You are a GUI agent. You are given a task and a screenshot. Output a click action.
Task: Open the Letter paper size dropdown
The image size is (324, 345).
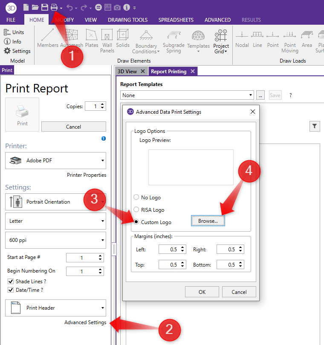point(55,221)
